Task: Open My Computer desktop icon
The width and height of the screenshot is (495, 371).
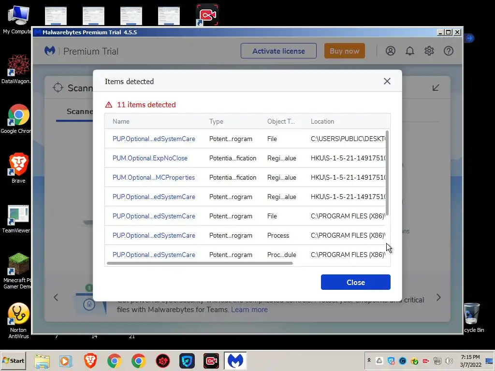Action: [17, 19]
